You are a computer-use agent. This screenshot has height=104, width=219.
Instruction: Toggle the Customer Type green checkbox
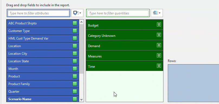tap(75, 31)
